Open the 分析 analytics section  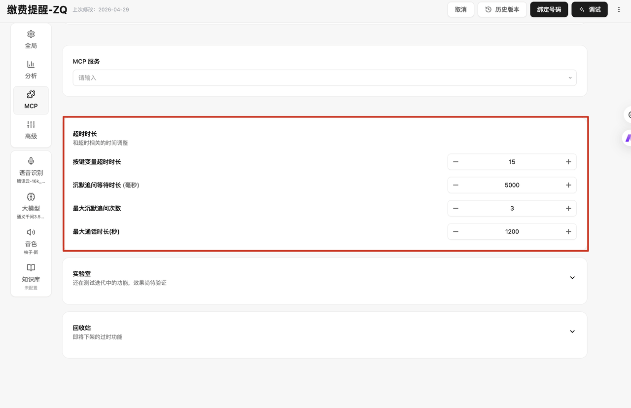(x=31, y=70)
